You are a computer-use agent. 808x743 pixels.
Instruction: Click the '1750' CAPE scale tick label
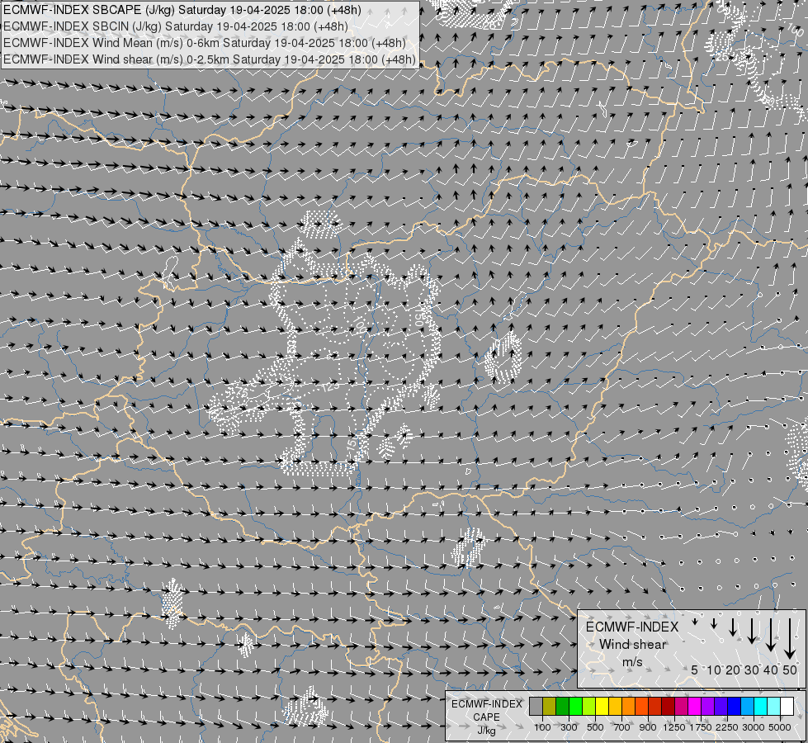coord(701,727)
